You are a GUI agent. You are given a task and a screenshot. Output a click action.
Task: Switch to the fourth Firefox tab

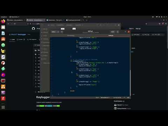tap(75, 20)
